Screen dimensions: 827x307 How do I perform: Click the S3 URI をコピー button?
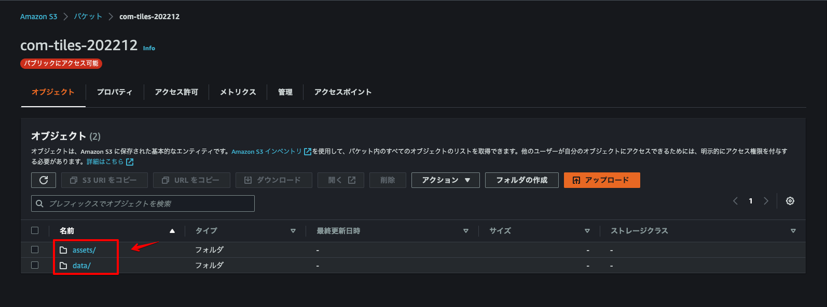[104, 180]
